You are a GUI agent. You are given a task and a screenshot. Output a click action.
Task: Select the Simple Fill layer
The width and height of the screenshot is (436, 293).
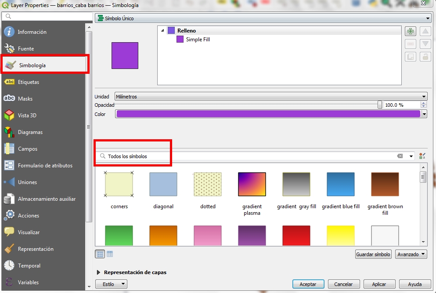[x=198, y=40]
